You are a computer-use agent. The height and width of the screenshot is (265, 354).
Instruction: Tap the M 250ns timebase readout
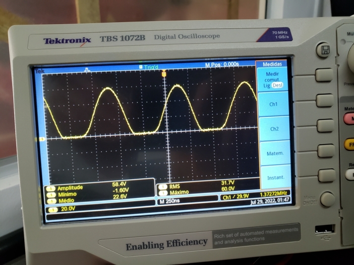[x=169, y=201]
